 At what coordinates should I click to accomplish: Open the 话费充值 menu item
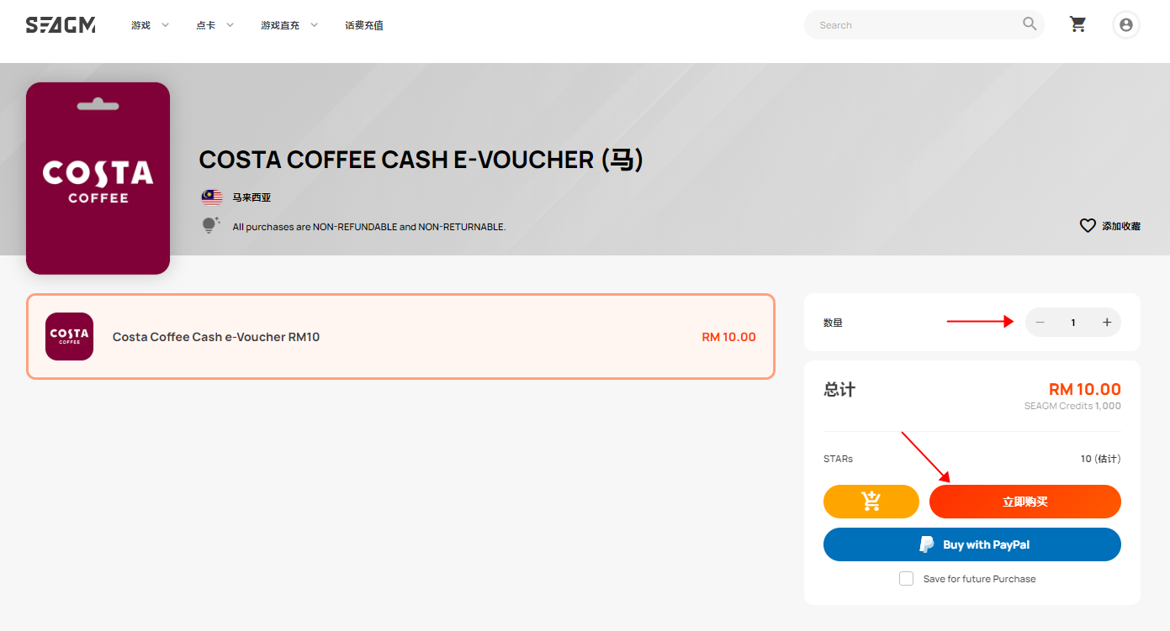pos(364,25)
